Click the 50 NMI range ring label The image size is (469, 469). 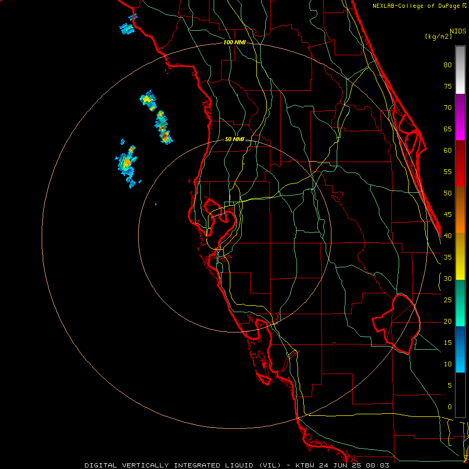pyautogui.click(x=234, y=139)
